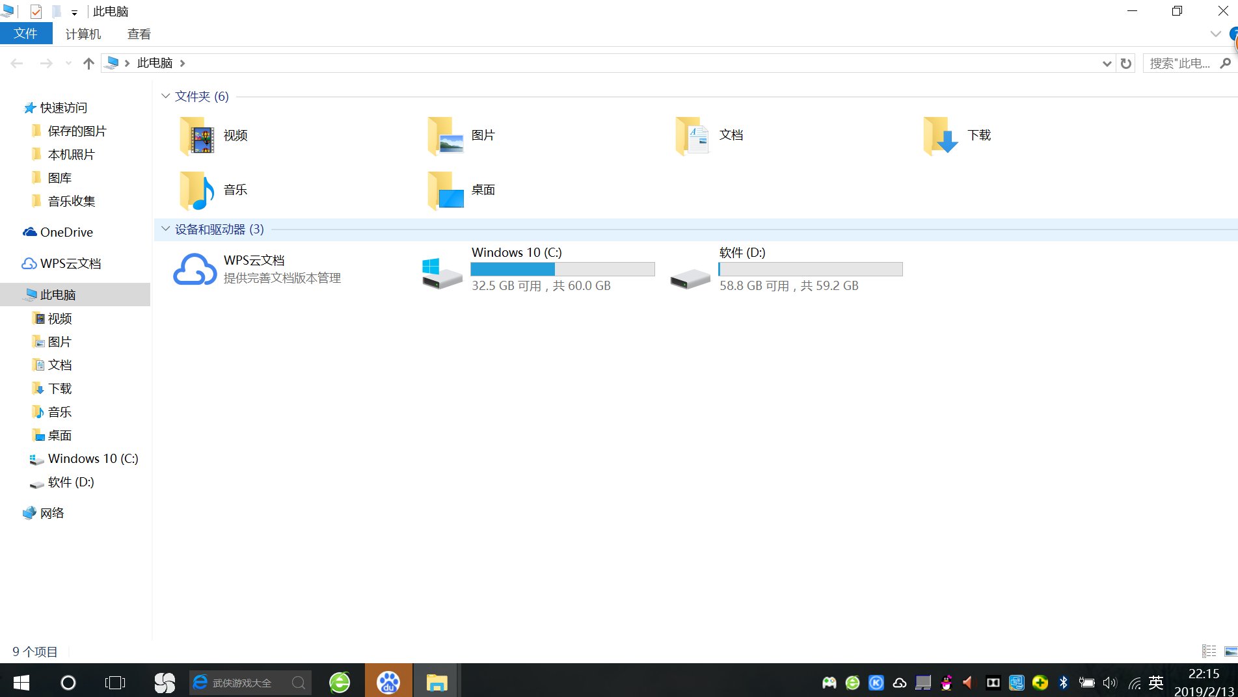Click the speaker volume tray icon
The image size is (1238, 697).
[x=1109, y=682]
